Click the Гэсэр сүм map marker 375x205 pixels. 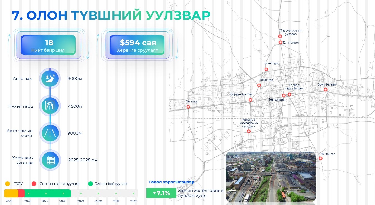(259, 85)
